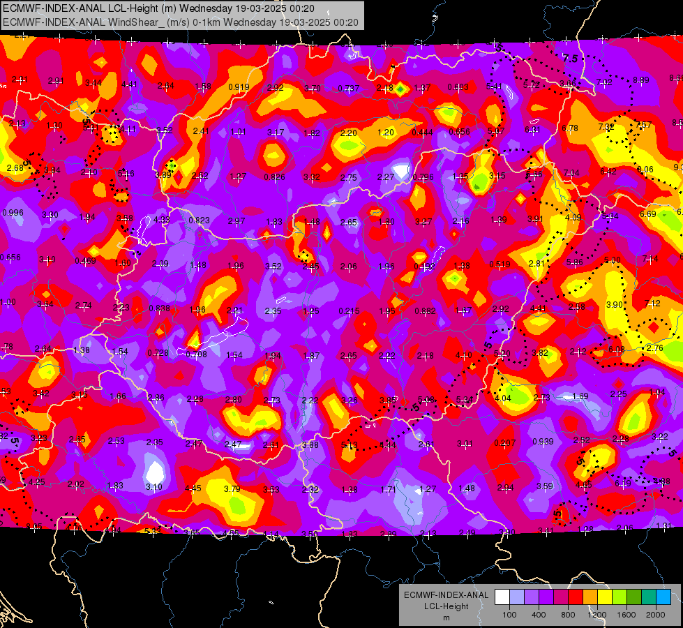Screen dimensions: 683x628
Task: Click the legend tick label 100
Action: pyautogui.click(x=509, y=615)
